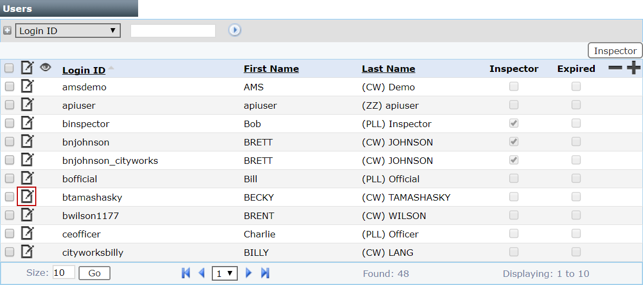The image size is (643, 285).
Task: Go to the next page of users
Action: 249,273
